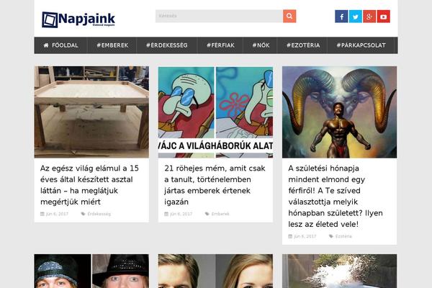Image resolution: width=432 pixels, height=288 pixels.
Task: Click the Facebook social icon
Action: pyautogui.click(x=341, y=17)
